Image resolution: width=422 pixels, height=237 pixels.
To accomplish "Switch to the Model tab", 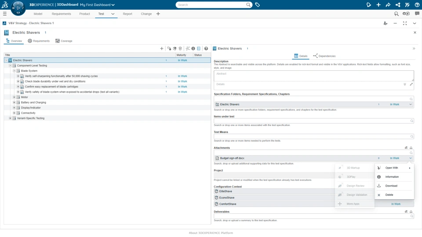I will click(x=38, y=14).
